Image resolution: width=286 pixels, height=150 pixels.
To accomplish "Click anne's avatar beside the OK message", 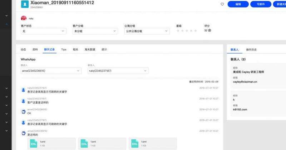I will 24,112.
